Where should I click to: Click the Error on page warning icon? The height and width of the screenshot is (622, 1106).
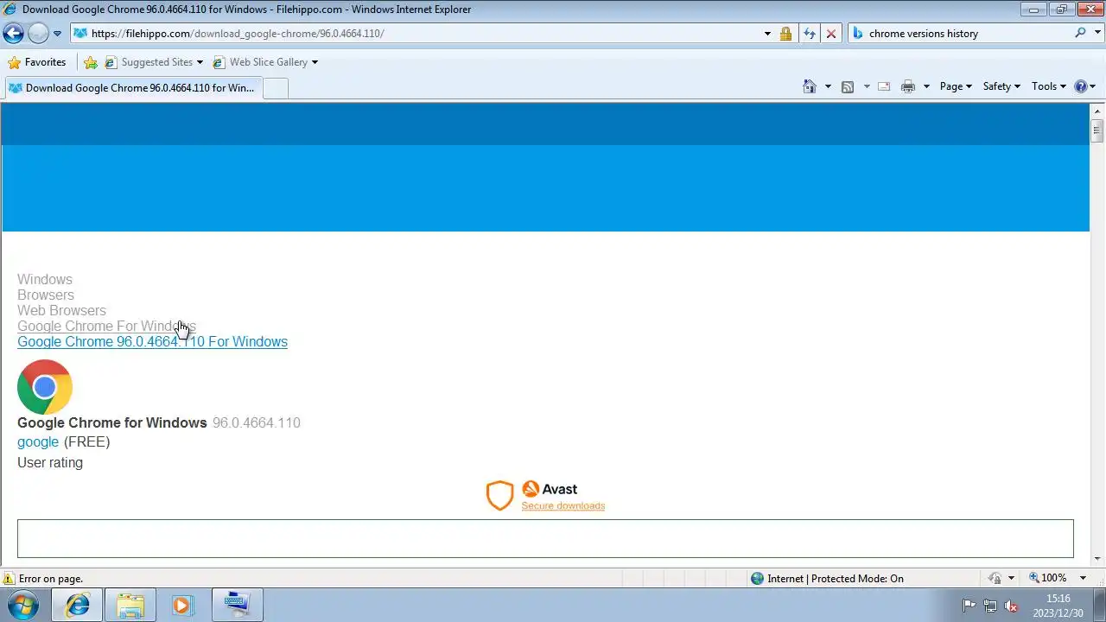(9, 579)
